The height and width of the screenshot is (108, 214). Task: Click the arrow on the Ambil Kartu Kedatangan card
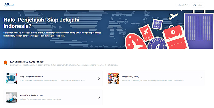[x=99, y=97]
